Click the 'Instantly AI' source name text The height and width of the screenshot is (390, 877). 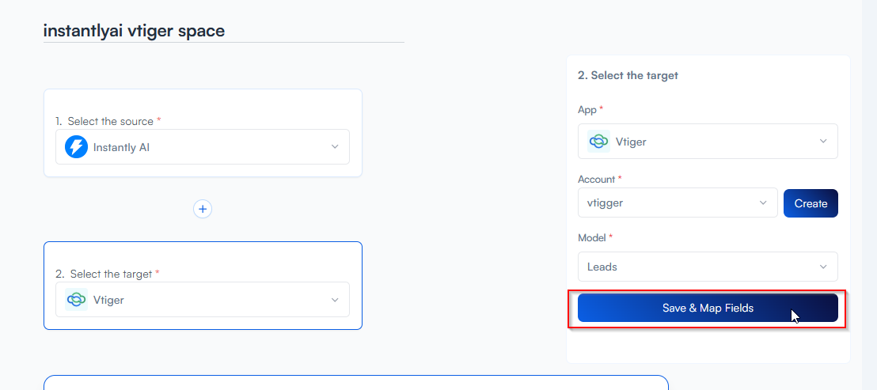(121, 147)
